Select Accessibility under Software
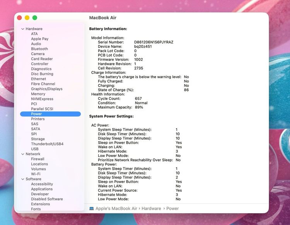This screenshot has width=290, height=225. (x=42, y=184)
